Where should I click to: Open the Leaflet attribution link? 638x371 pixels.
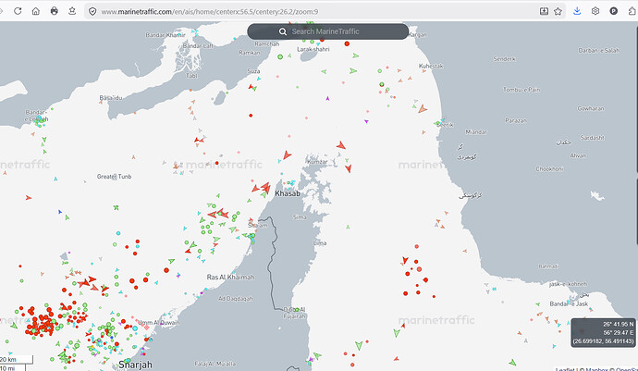pyautogui.click(x=565, y=369)
